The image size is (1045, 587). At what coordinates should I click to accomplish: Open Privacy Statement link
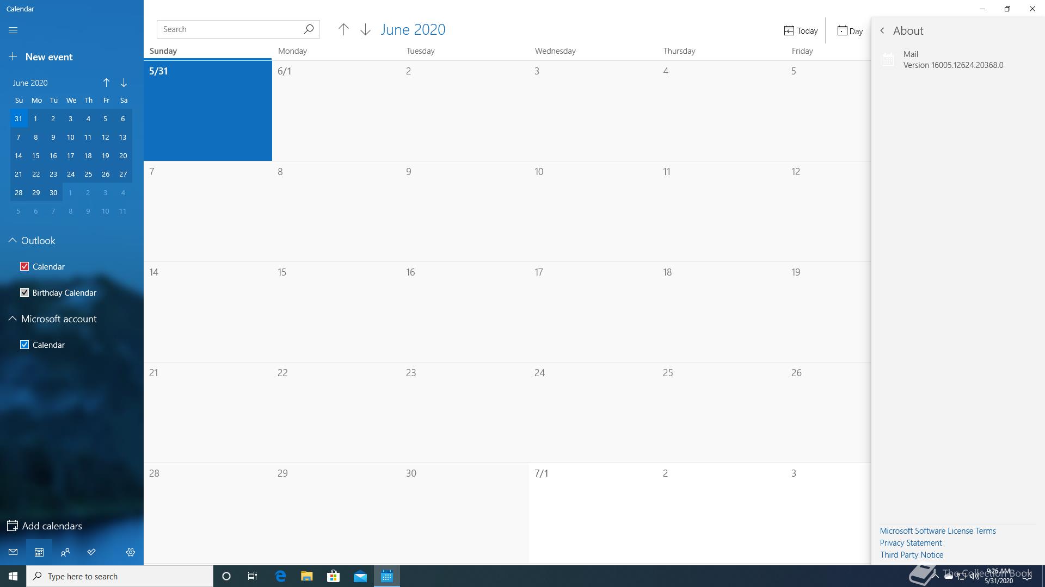911,543
